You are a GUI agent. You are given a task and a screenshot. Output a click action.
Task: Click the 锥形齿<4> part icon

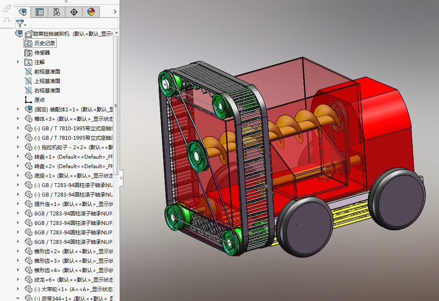pos(28,270)
